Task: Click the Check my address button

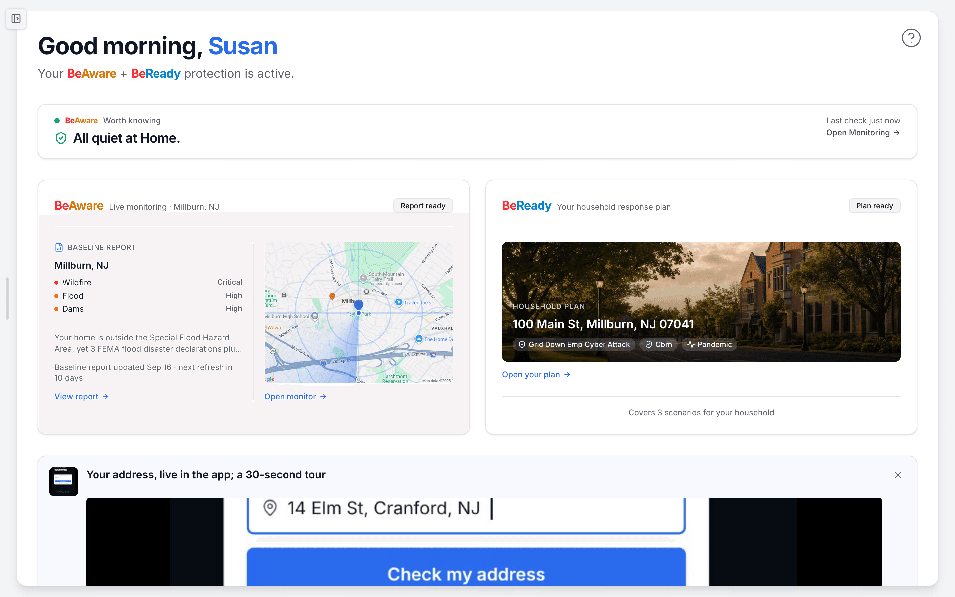Action: click(x=466, y=566)
